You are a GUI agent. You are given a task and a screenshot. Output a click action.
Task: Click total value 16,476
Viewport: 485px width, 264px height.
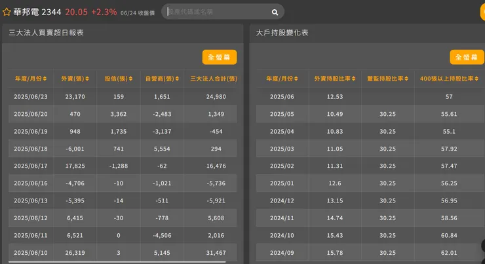[x=216, y=166]
